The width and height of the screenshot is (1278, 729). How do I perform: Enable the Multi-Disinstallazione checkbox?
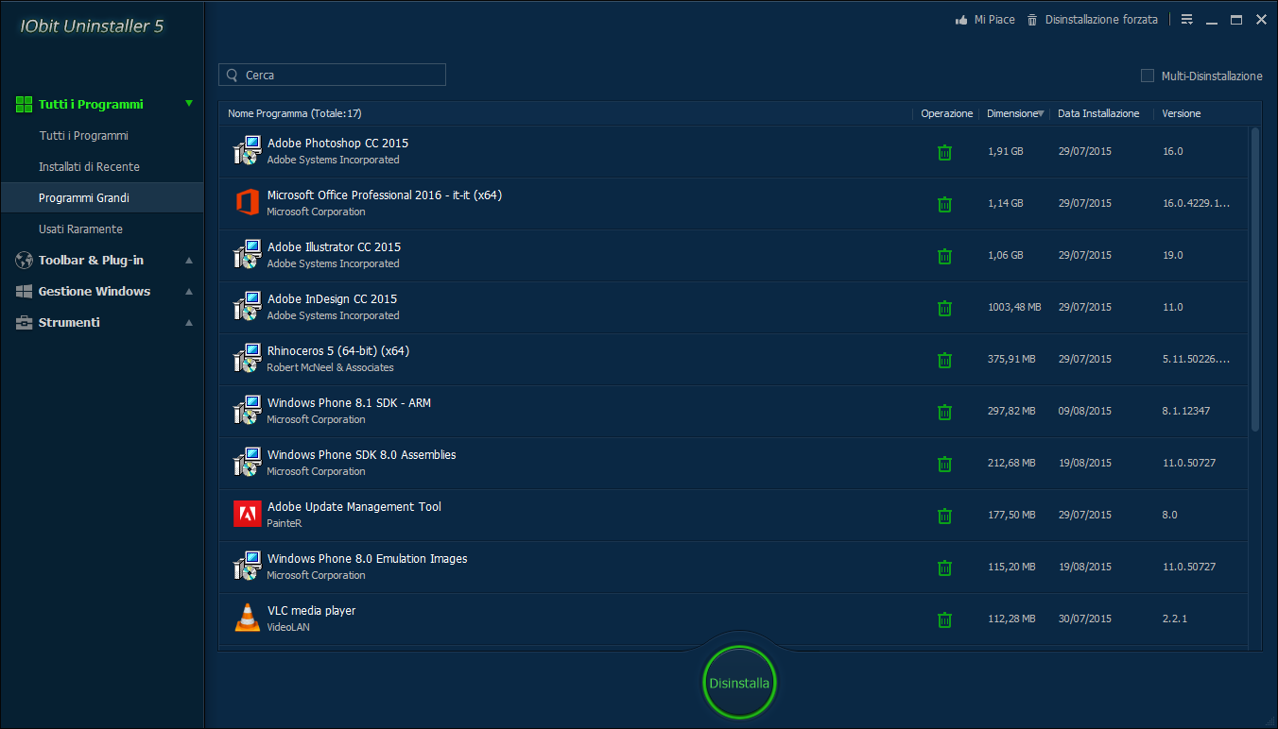(x=1148, y=76)
